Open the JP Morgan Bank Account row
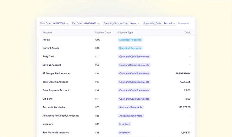Viewport: 232px width, 137px height. pyautogui.click(x=56, y=73)
